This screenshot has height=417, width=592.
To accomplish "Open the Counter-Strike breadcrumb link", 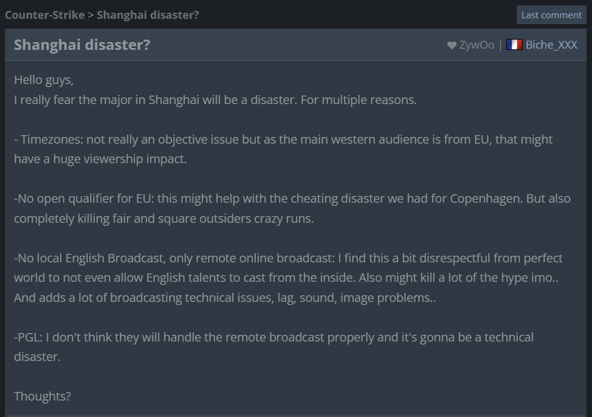I will point(44,15).
